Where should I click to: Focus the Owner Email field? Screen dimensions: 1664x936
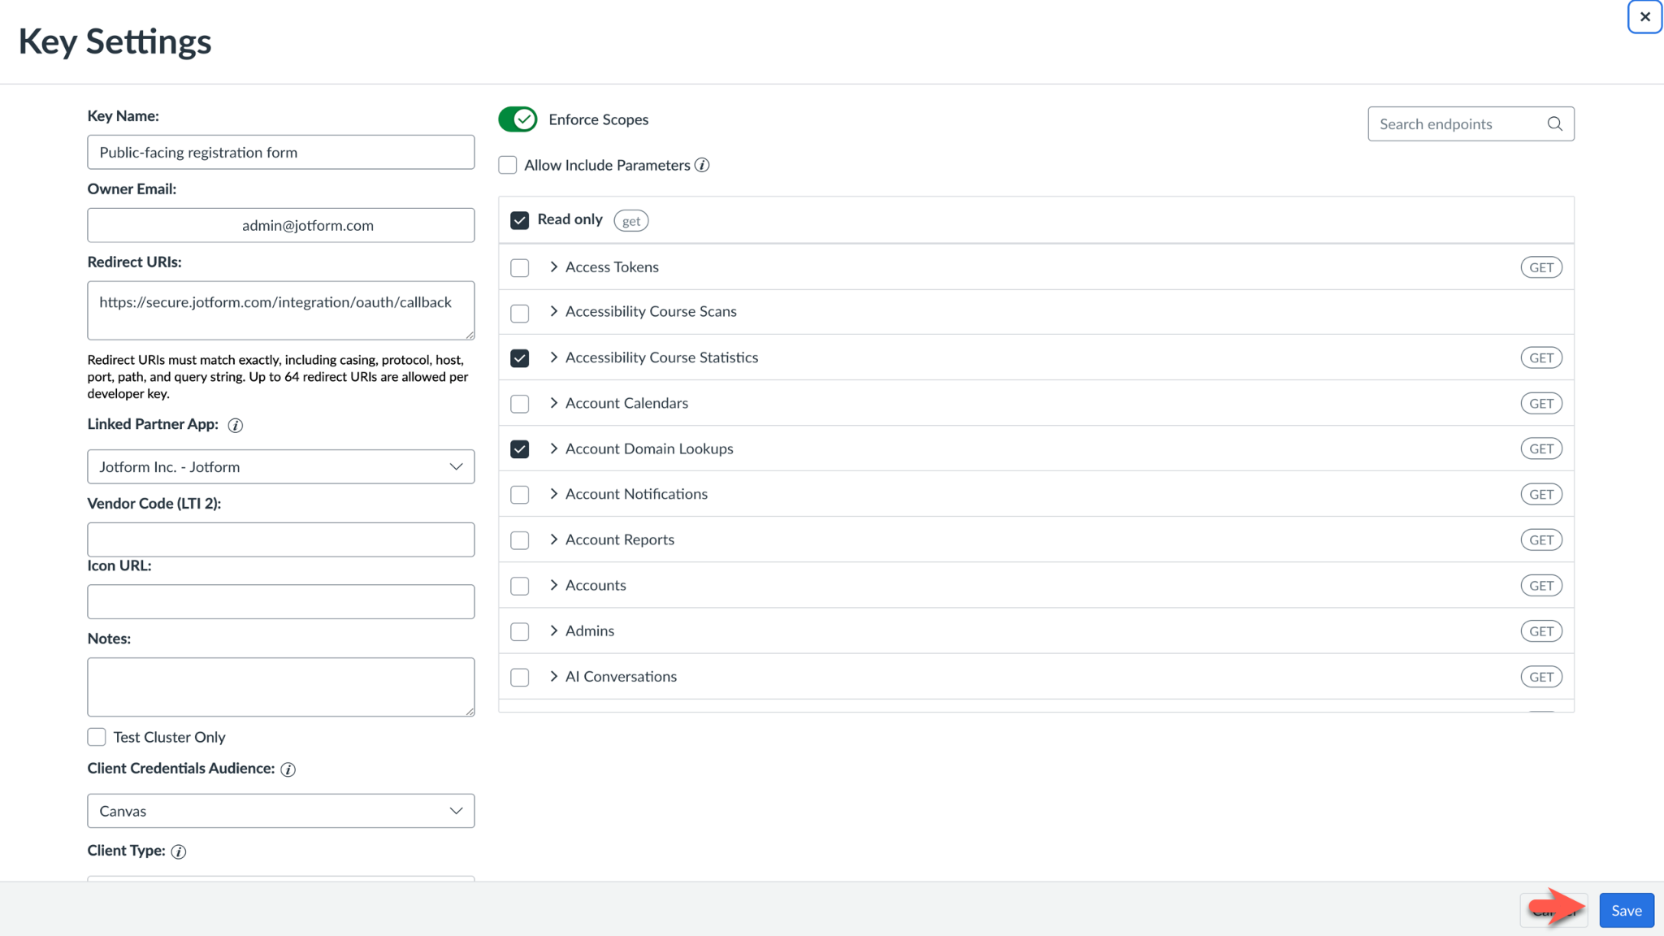pos(281,225)
